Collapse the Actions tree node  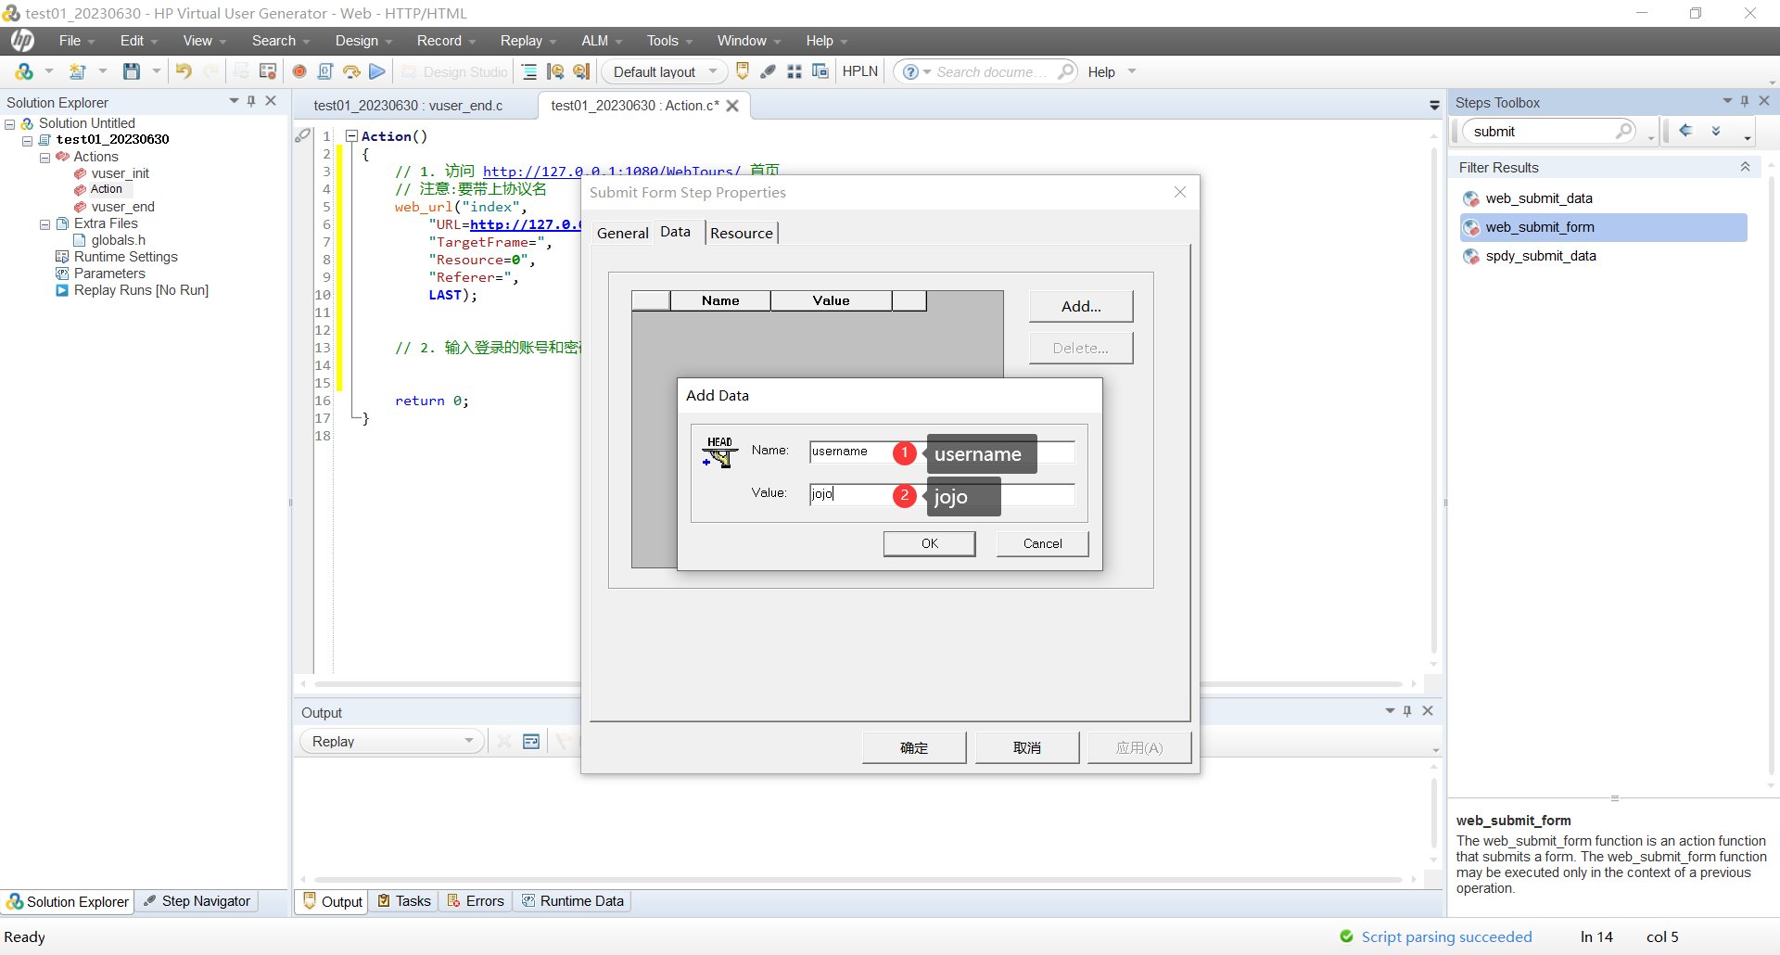[44, 158]
